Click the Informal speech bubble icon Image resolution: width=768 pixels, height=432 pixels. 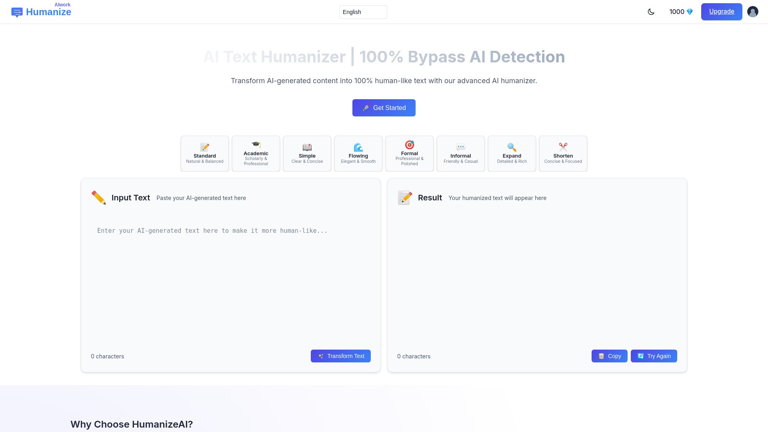click(460, 147)
